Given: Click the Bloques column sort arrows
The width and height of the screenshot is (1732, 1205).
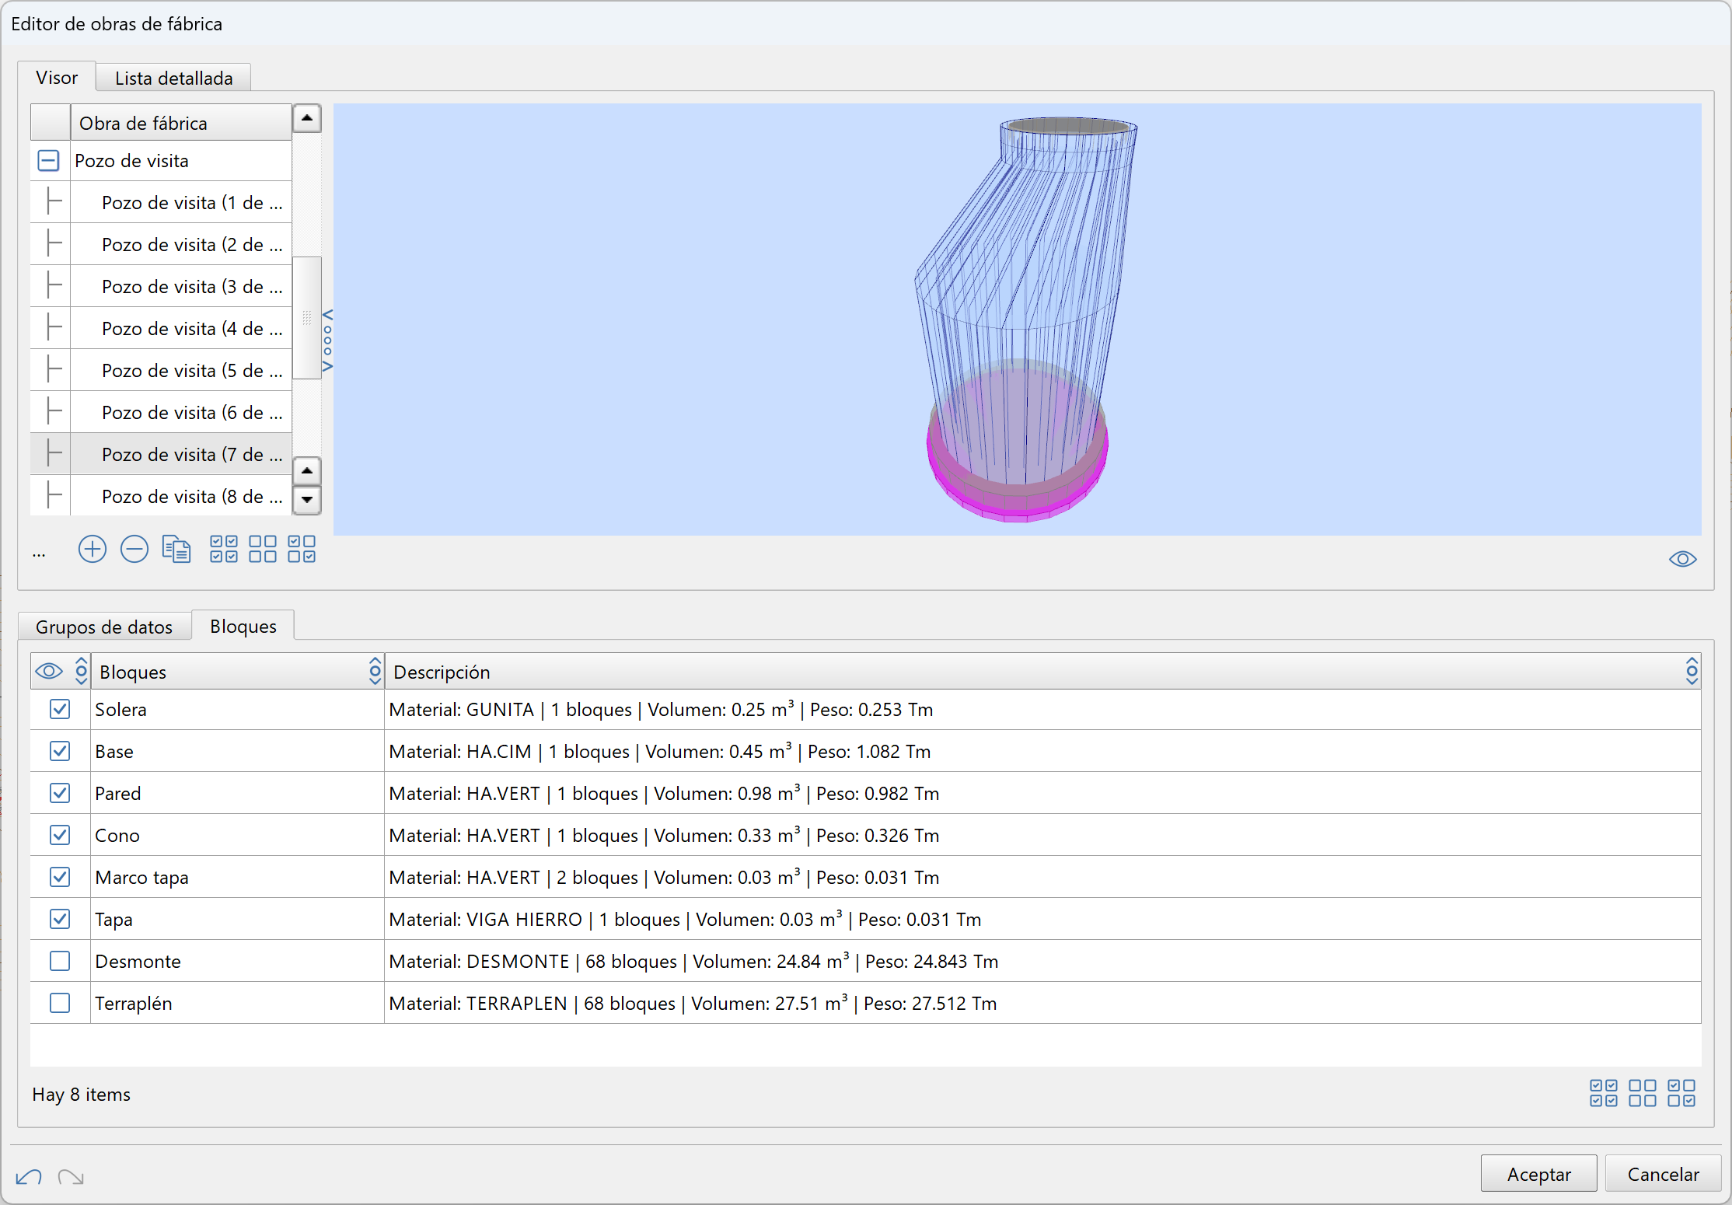Looking at the screenshot, I should click(x=375, y=671).
